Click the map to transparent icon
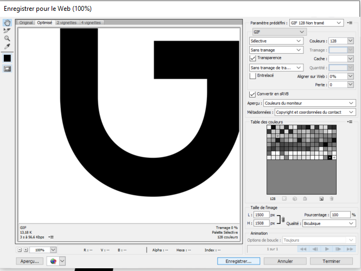Viewport: 361px width, 271px height. [284, 198]
